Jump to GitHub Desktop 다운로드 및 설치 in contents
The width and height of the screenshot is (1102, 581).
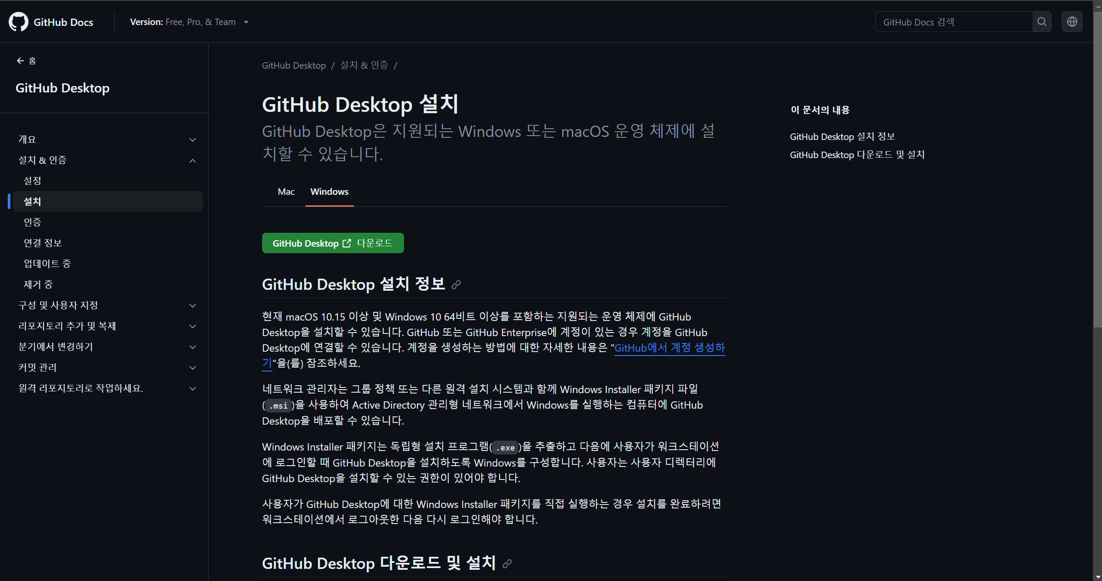pos(857,155)
